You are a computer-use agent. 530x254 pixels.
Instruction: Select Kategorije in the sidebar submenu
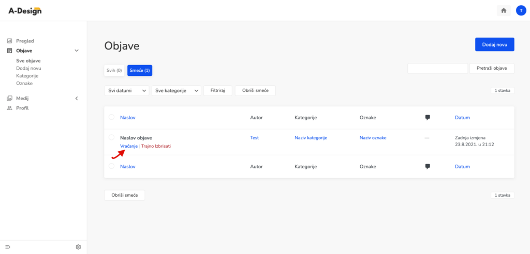tap(27, 76)
